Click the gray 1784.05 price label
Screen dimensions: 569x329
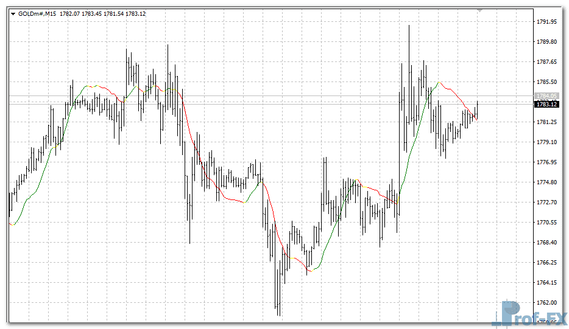pos(546,96)
